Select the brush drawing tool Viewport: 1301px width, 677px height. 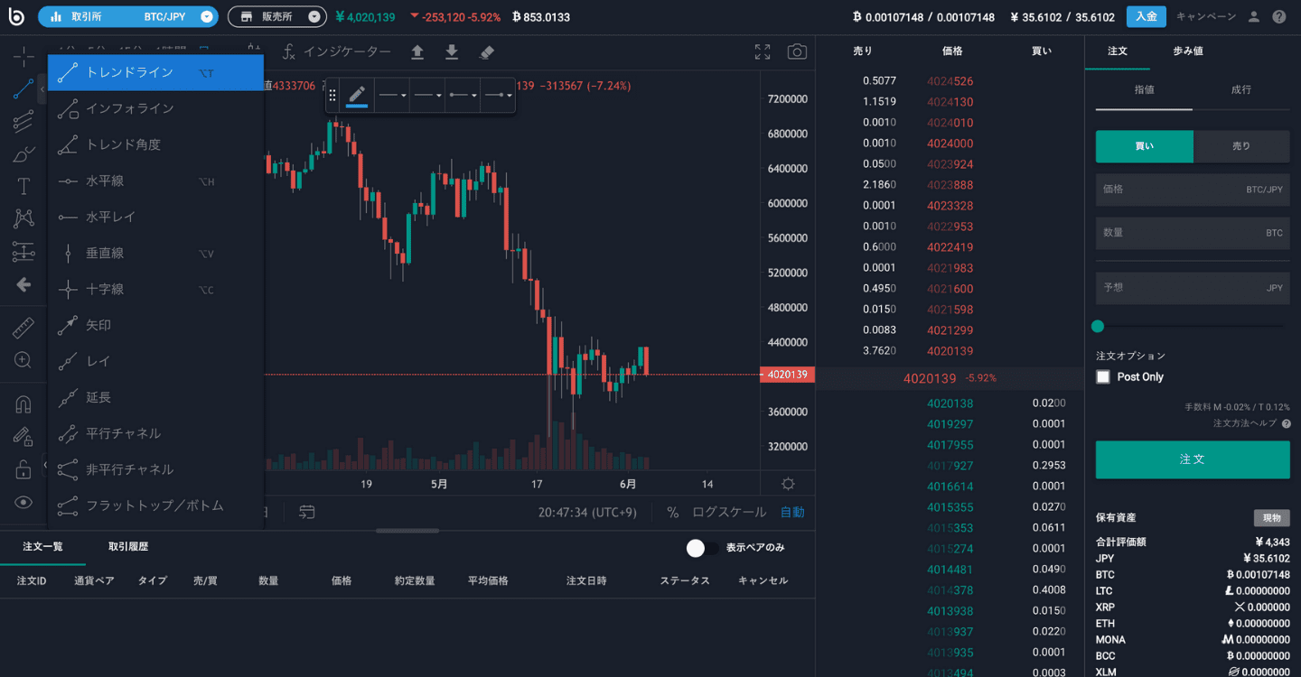coord(23,154)
